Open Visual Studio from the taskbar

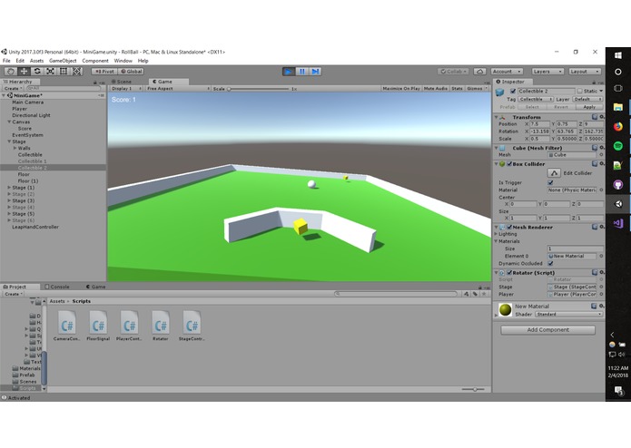point(618,223)
